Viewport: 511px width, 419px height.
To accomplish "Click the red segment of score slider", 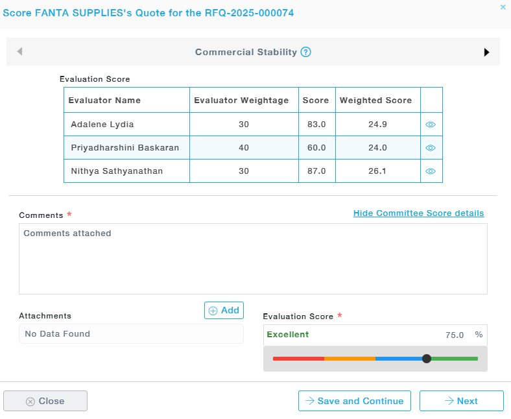I will pyautogui.click(x=298, y=359).
